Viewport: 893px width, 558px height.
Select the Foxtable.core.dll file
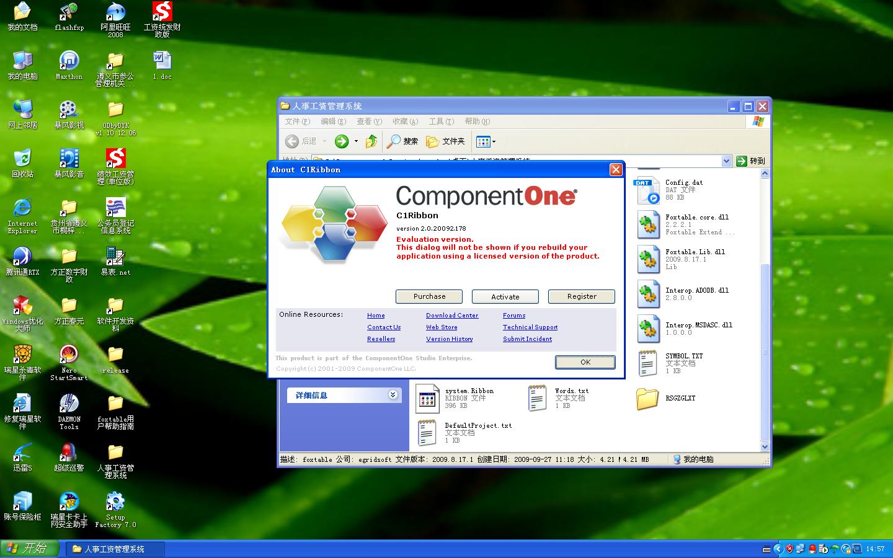[x=685, y=224]
